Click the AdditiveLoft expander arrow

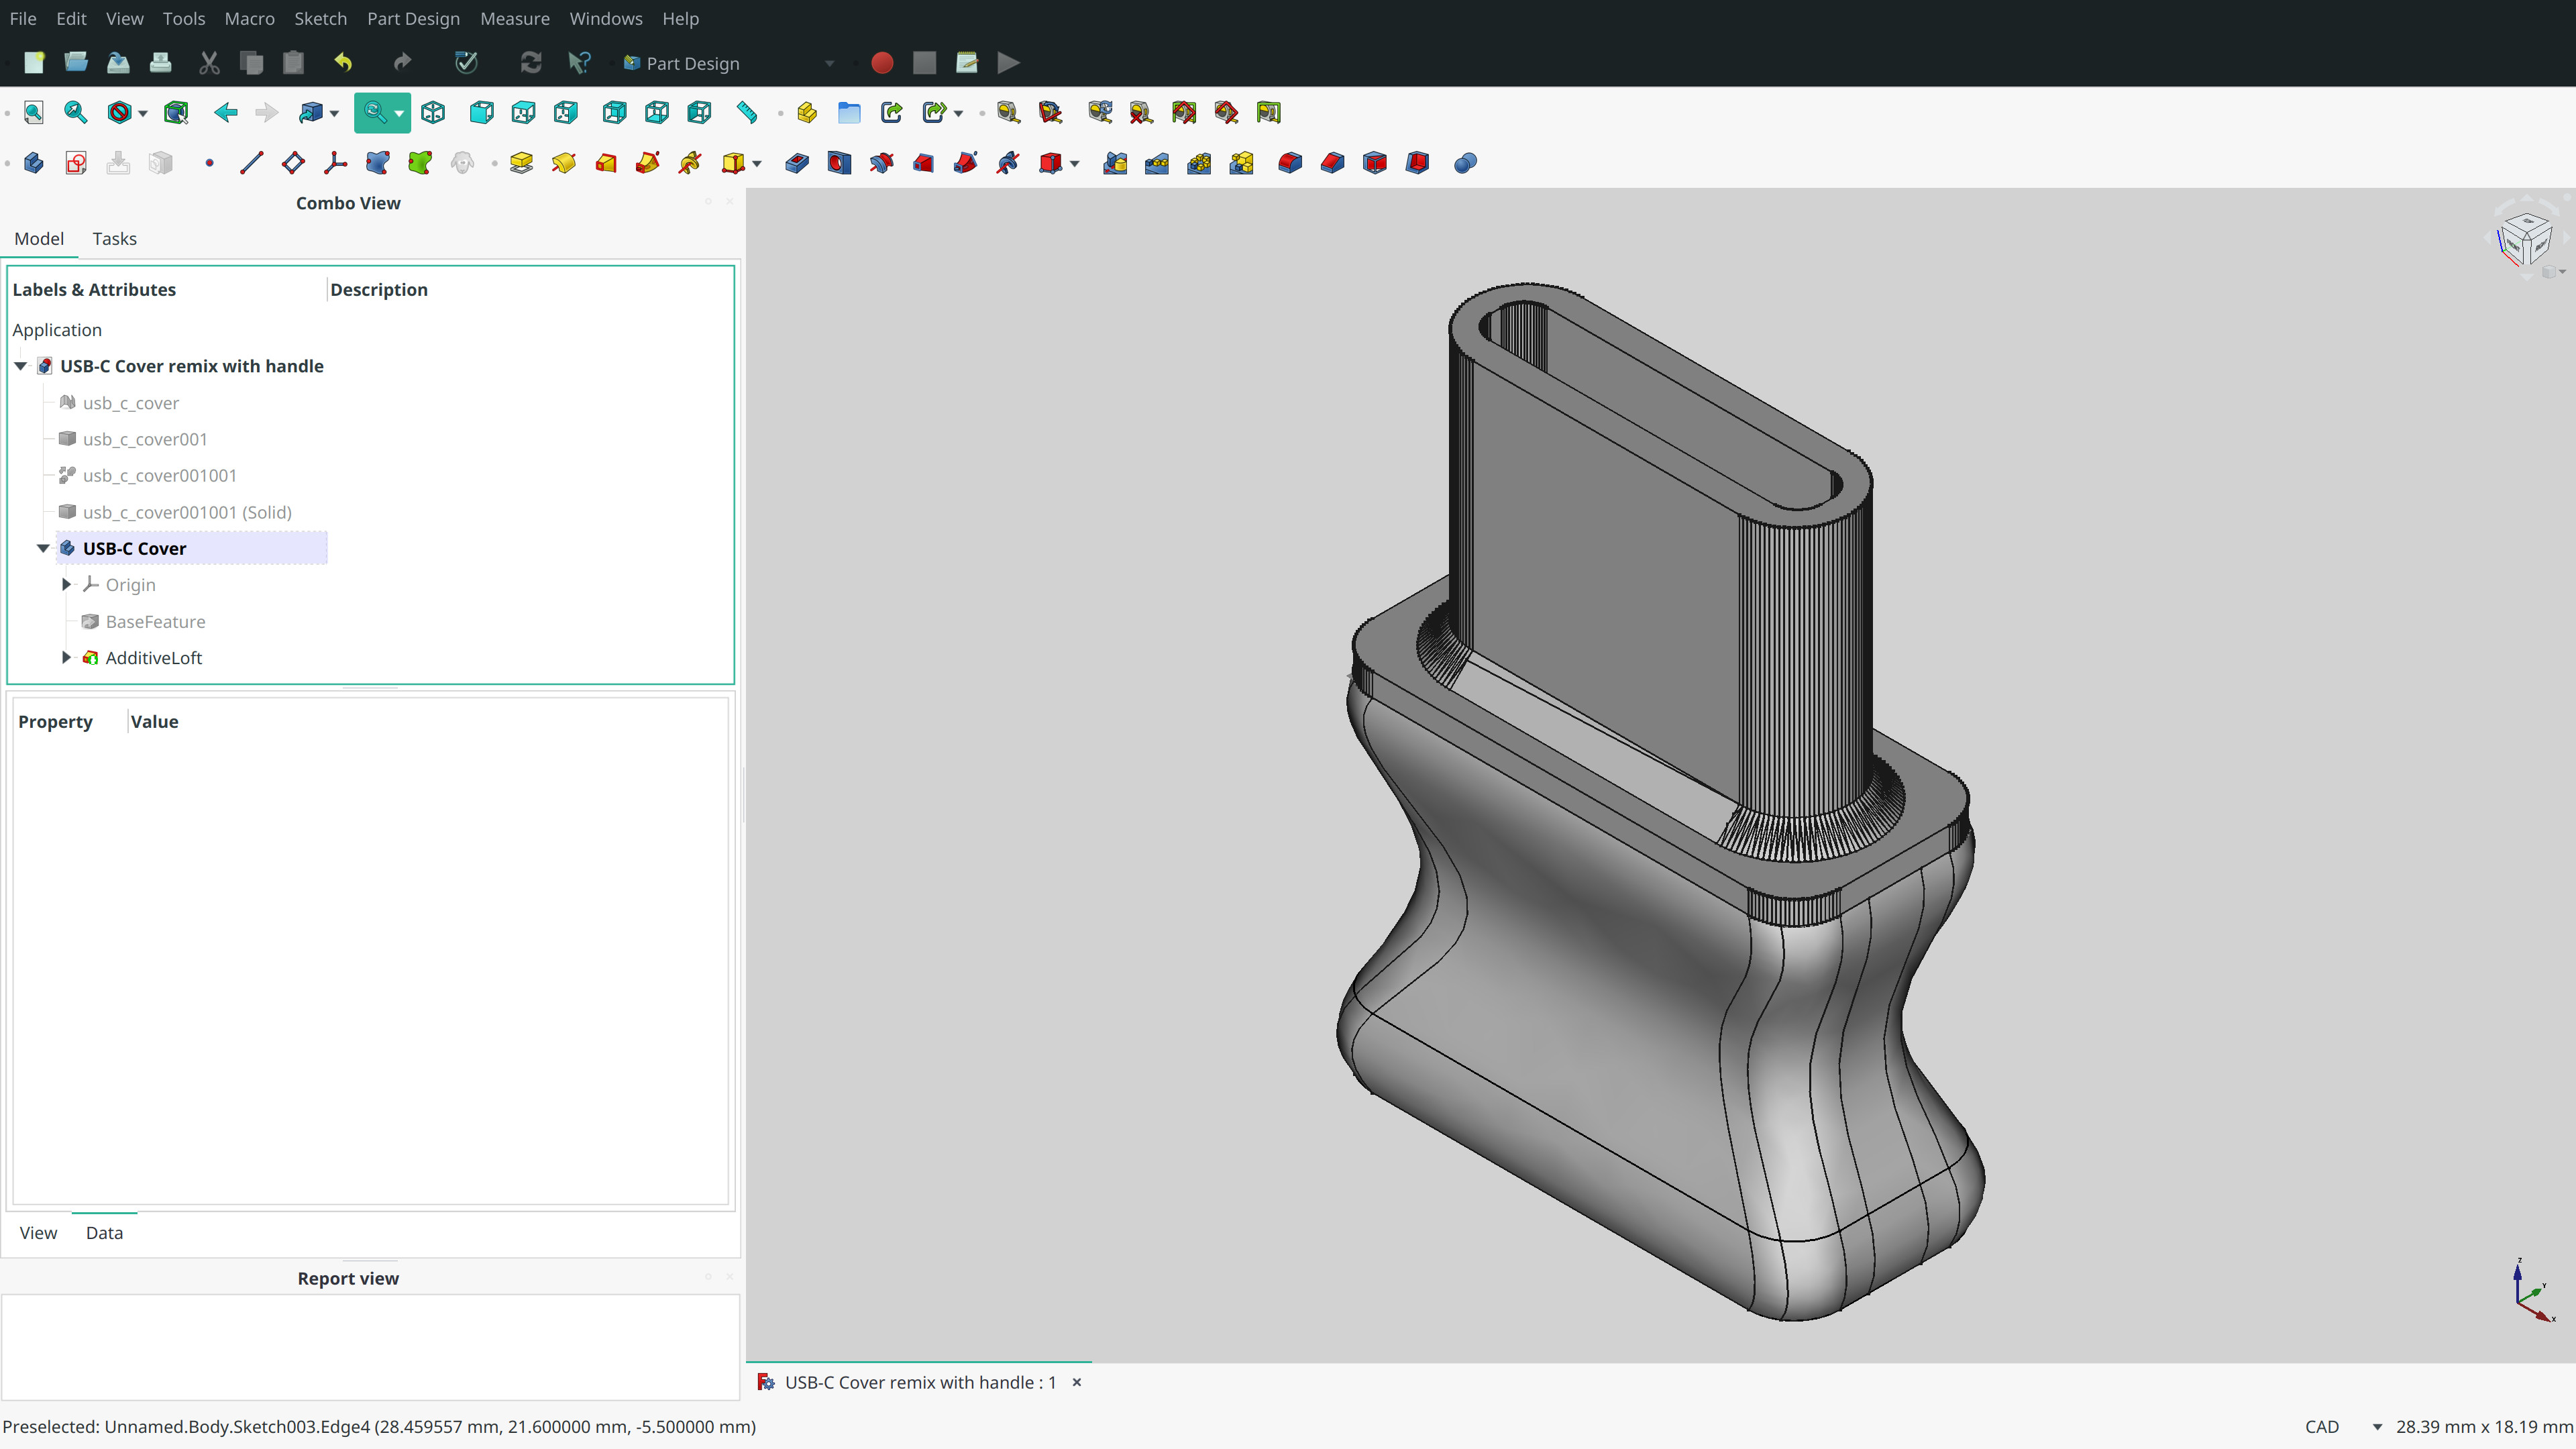coord(67,656)
